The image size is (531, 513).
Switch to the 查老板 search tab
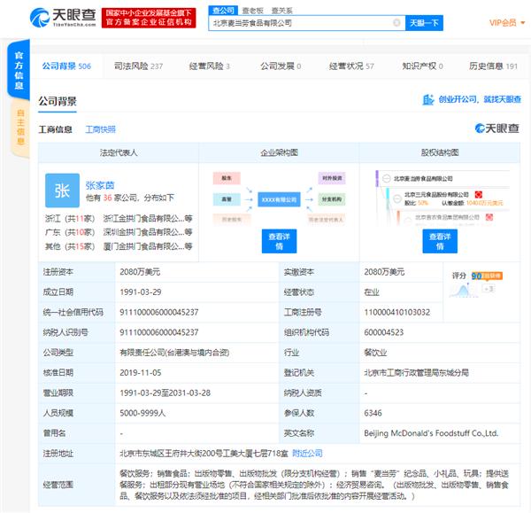coord(252,11)
